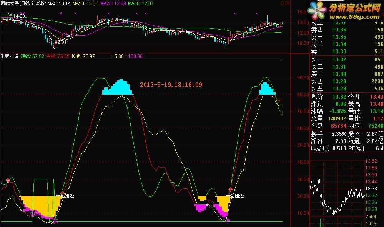Click the 买一 volume 851
The width and height of the screenshot is (384, 227).
379,59
